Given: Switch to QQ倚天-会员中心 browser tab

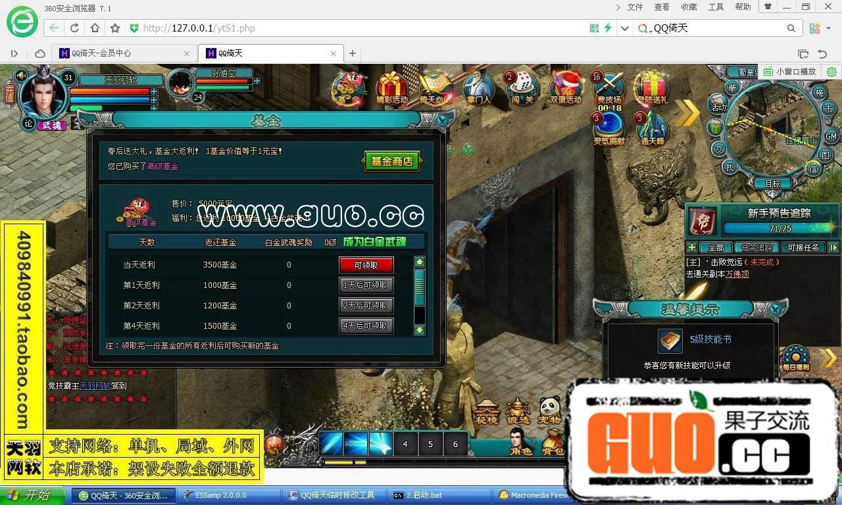Looking at the screenshot, I should tap(124, 53).
